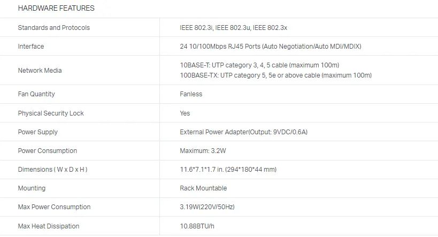438x237 pixels.
Task: Select the Standards and Protocols label
Action: pyautogui.click(x=54, y=28)
